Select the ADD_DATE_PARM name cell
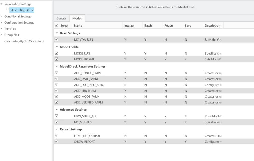The image size is (254, 161). [86, 79]
